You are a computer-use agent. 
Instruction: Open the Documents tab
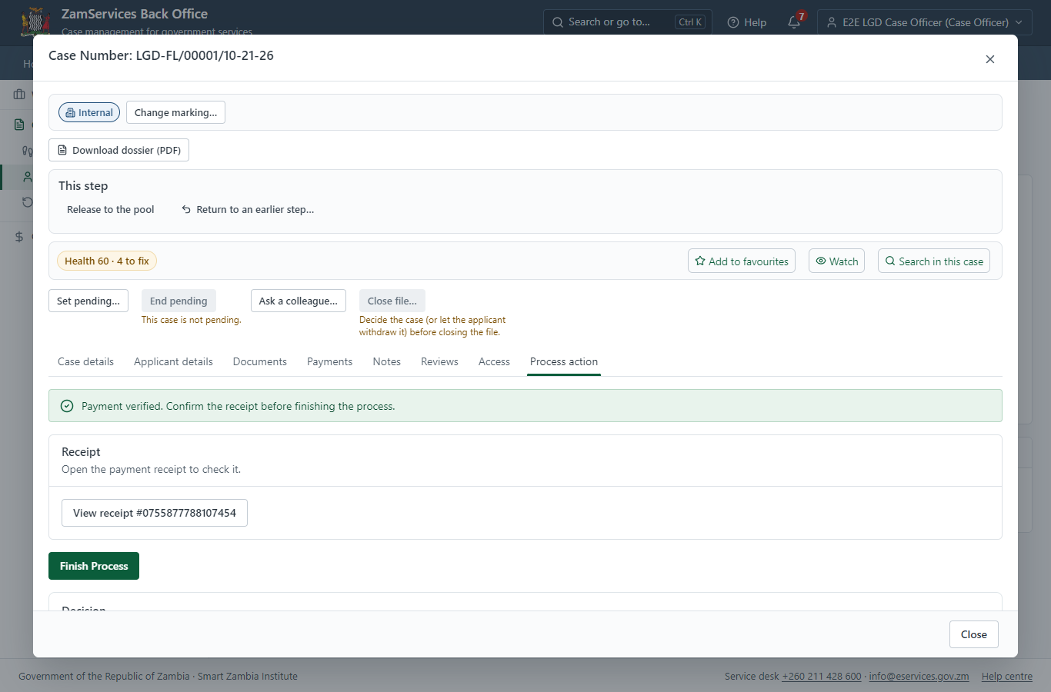point(260,362)
